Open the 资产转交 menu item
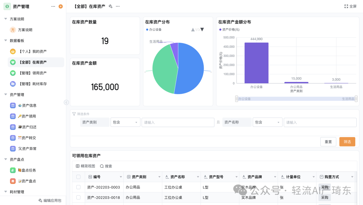The width and height of the screenshot is (363, 205). point(28,137)
